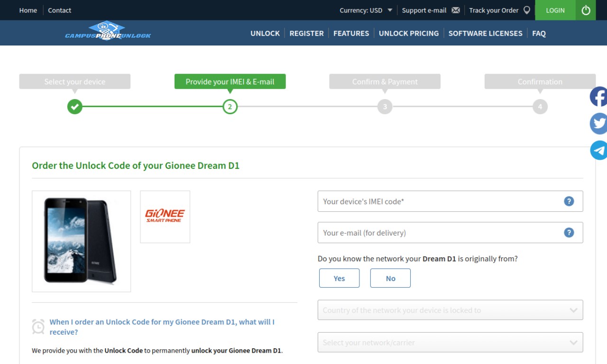
Task: Open the UNLOCK menu item
Action: (265, 33)
